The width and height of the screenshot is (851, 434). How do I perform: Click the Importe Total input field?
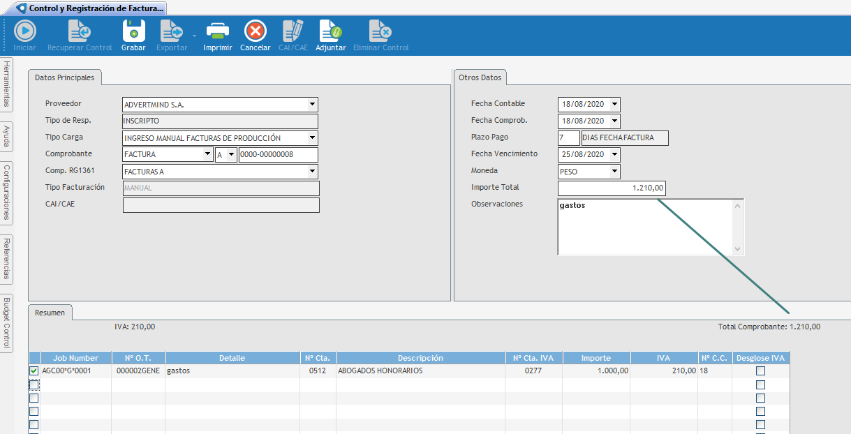[612, 188]
